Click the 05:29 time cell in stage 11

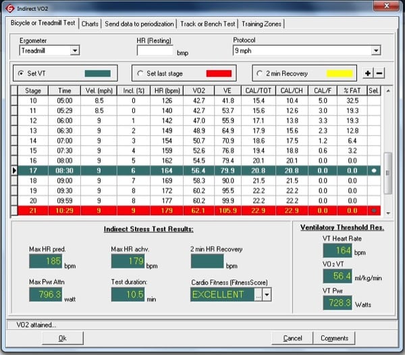[x=64, y=110]
